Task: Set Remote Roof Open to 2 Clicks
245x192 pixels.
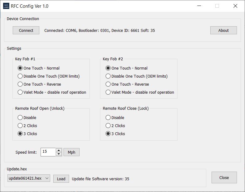Action: [20, 126]
